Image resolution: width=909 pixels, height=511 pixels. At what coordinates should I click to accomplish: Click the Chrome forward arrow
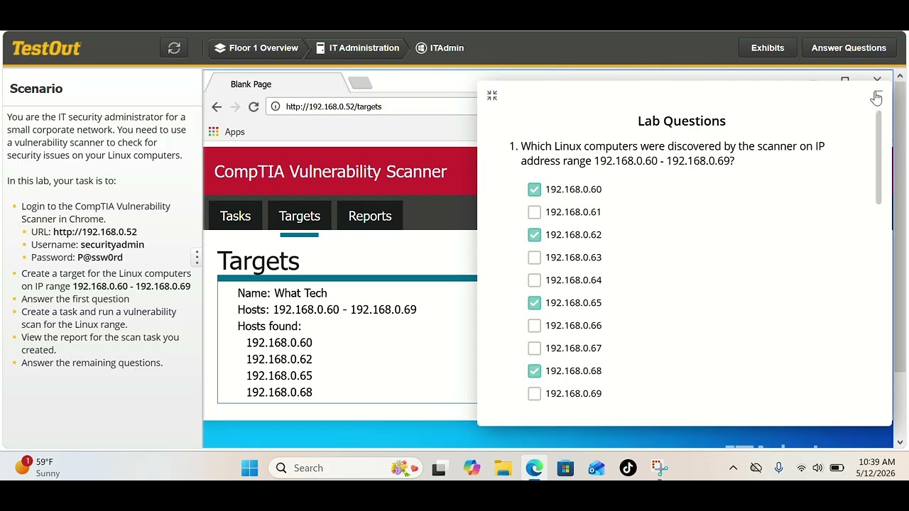pyautogui.click(x=235, y=106)
